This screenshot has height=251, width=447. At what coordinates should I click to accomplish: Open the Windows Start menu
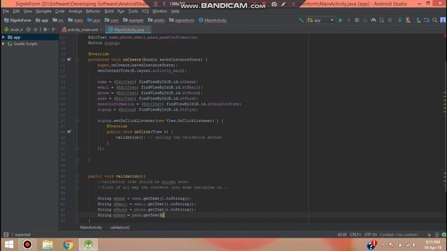9,245
